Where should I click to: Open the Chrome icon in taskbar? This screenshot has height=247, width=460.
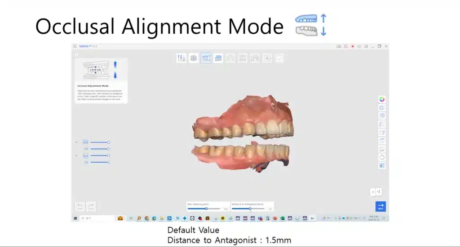[x=147, y=218]
